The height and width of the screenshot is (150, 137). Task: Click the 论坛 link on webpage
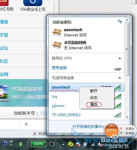[4, 48]
